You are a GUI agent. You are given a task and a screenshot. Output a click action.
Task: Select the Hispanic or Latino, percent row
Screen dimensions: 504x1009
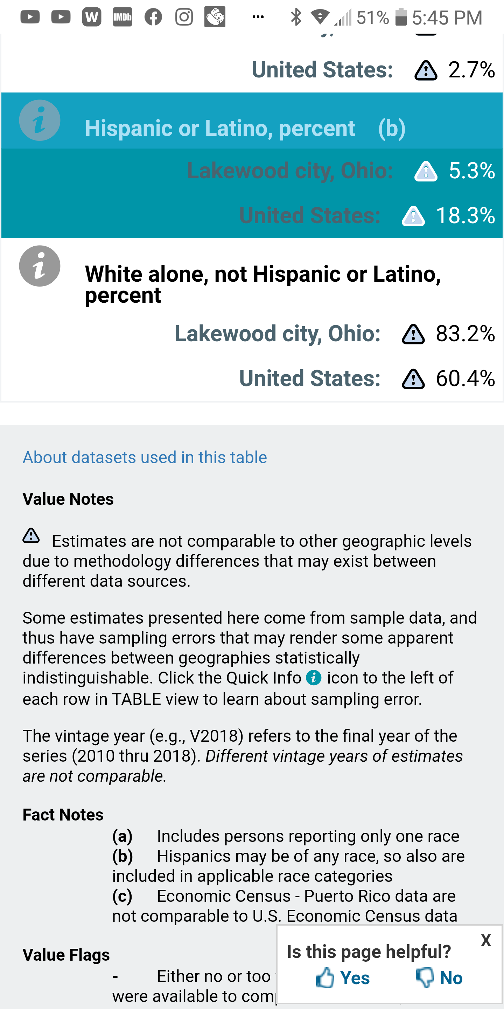[220, 129]
